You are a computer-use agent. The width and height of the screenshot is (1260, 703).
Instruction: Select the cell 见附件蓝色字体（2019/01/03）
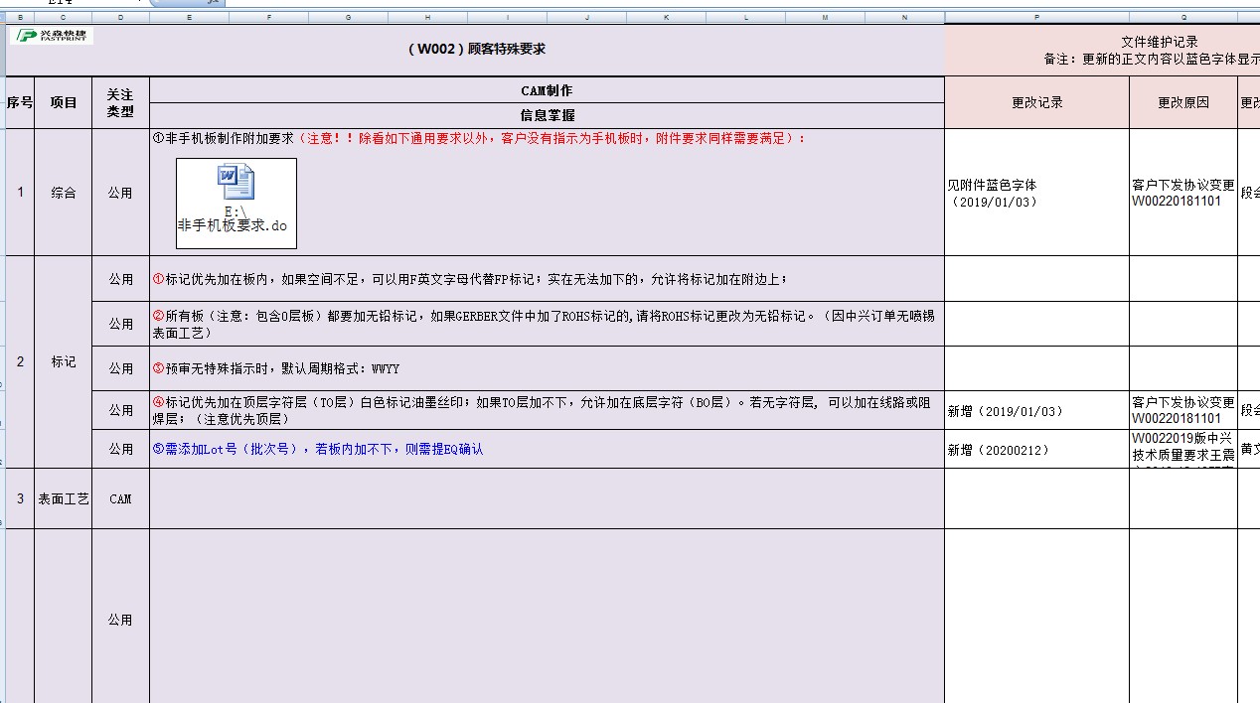[x=1036, y=193]
